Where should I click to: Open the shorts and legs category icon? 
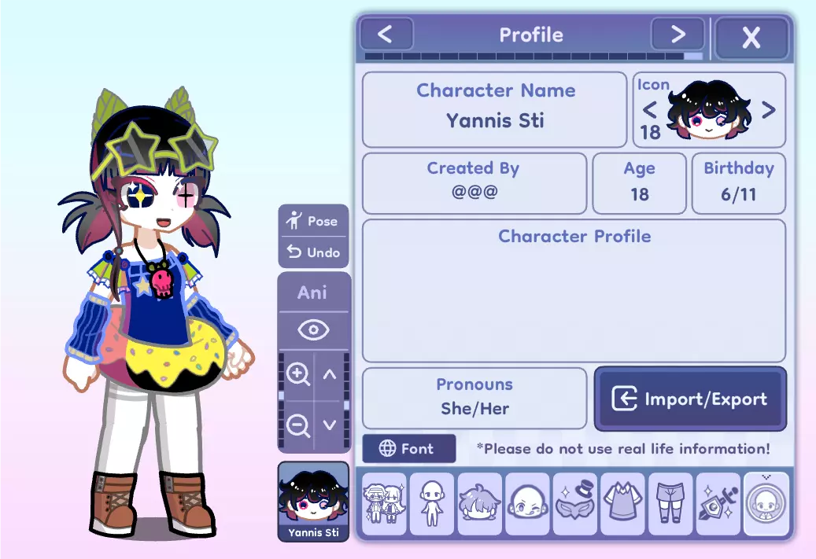[670, 503]
